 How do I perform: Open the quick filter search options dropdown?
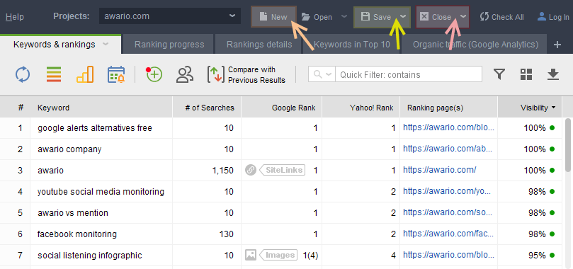point(322,74)
